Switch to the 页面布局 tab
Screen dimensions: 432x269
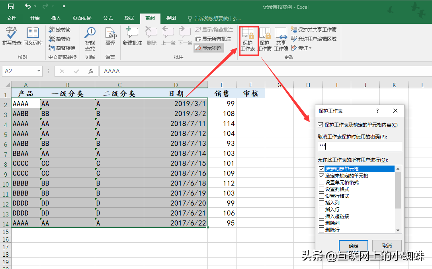pyautogui.click(x=82, y=18)
